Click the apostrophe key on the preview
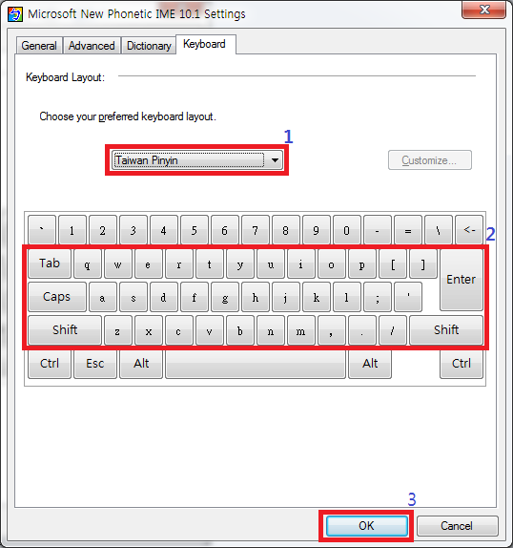The height and width of the screenshot is (548, 513). click(x=407, y=297)
